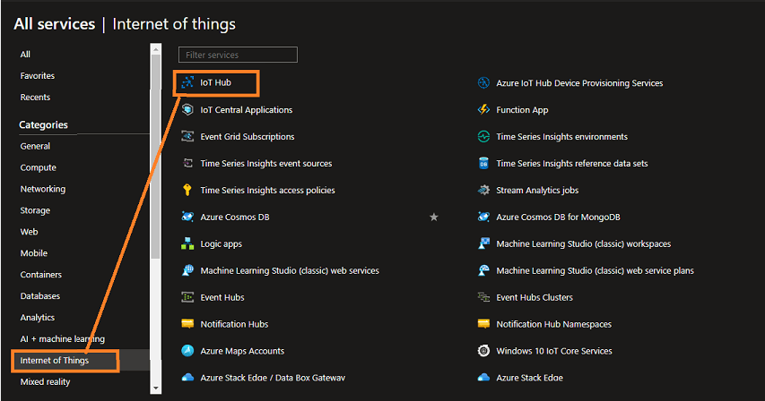Open Machine Learning Studio (classic) web service plans
The height and width of the screenshot is (401, 765).
[595, 270]
